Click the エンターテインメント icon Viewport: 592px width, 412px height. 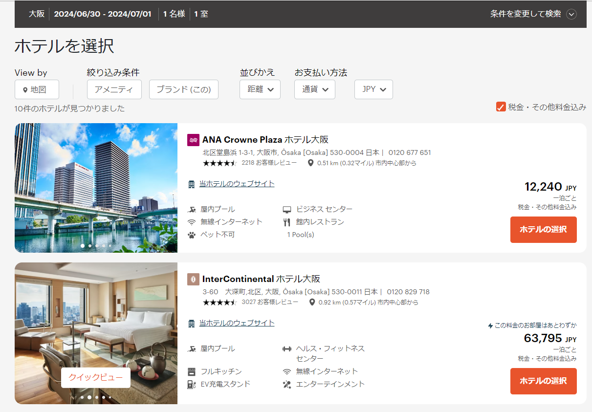(x=287, y=385)
